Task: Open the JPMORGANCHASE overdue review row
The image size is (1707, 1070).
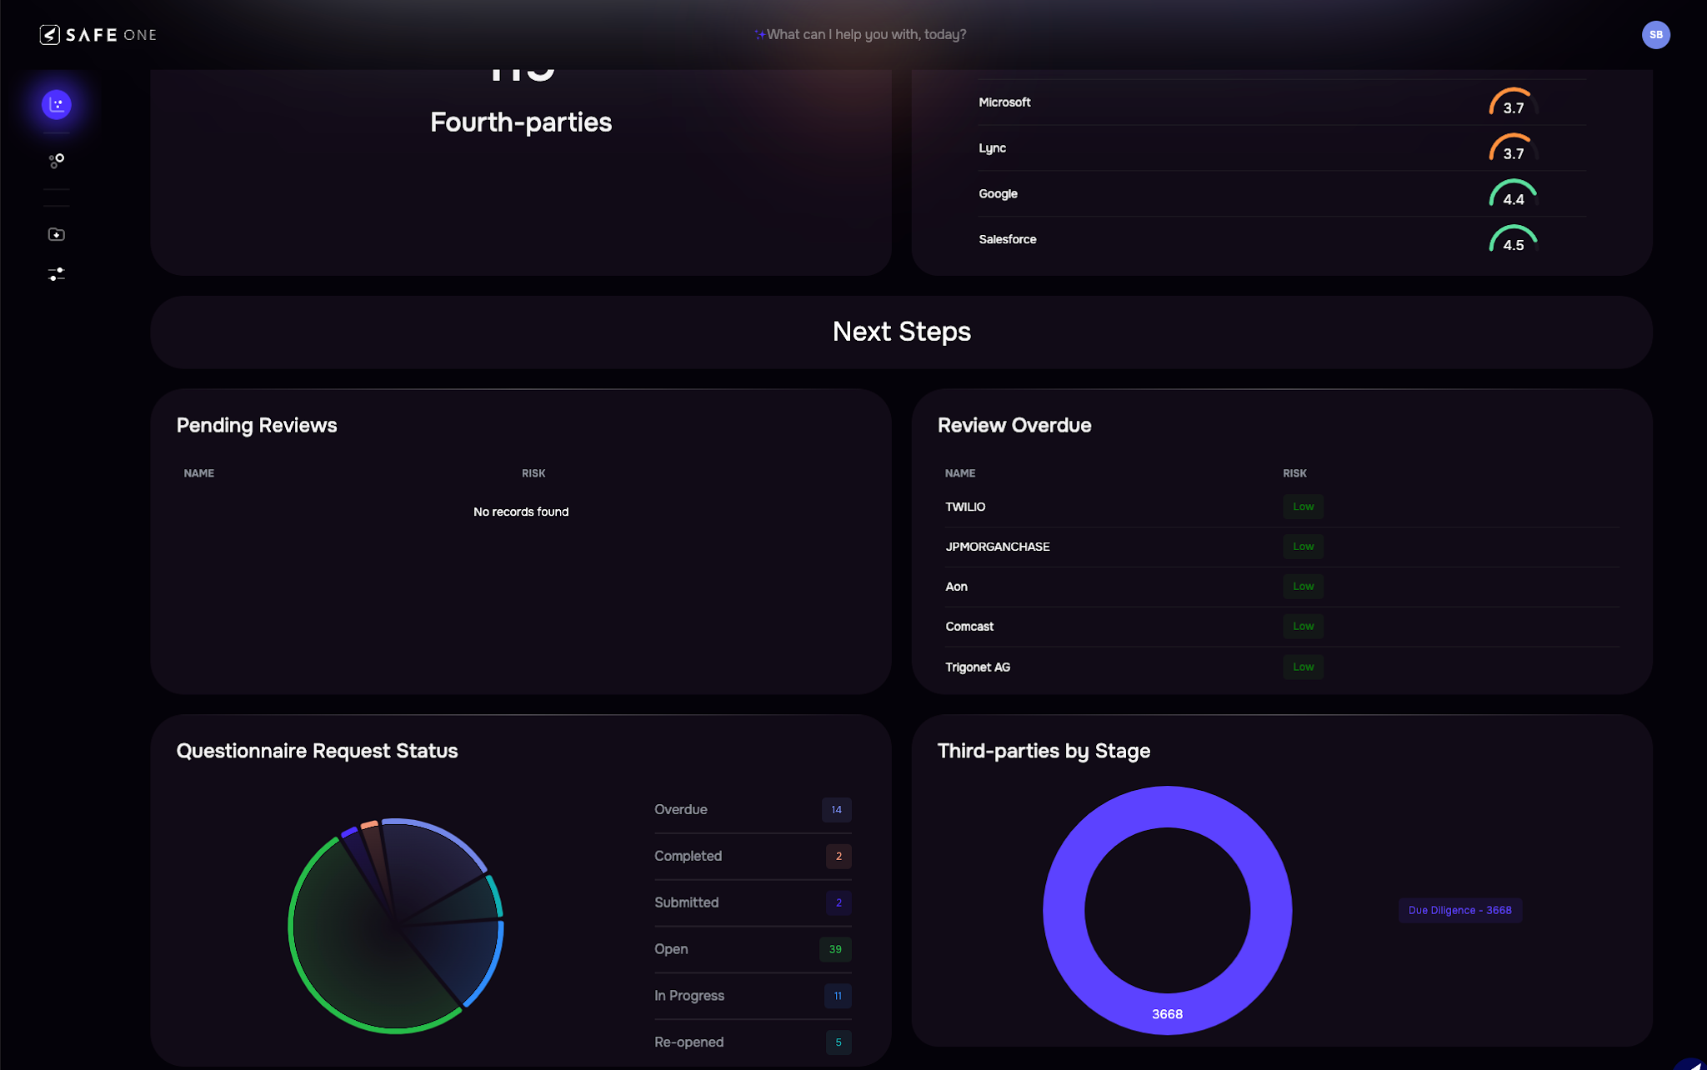Action: [x=997, y=547]
